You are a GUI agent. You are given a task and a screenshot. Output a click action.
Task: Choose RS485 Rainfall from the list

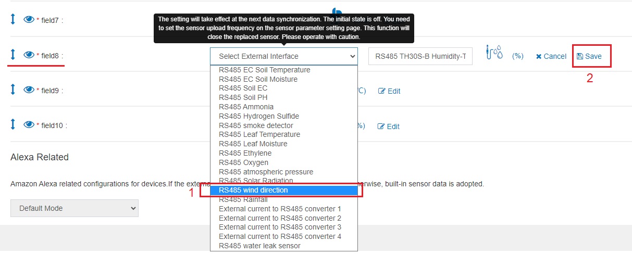(284, 199)
